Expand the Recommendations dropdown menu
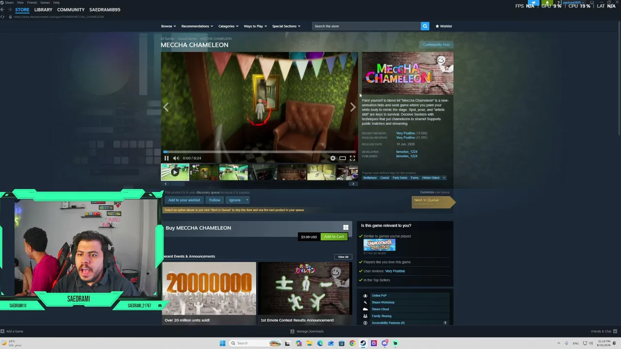Image resolution: width=621 pixels, height=349 pixels. (x=197, y=26)
